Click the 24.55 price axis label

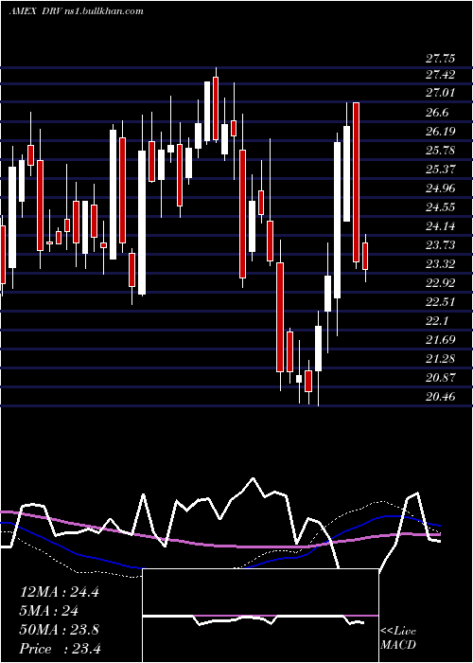click(440, 207)
